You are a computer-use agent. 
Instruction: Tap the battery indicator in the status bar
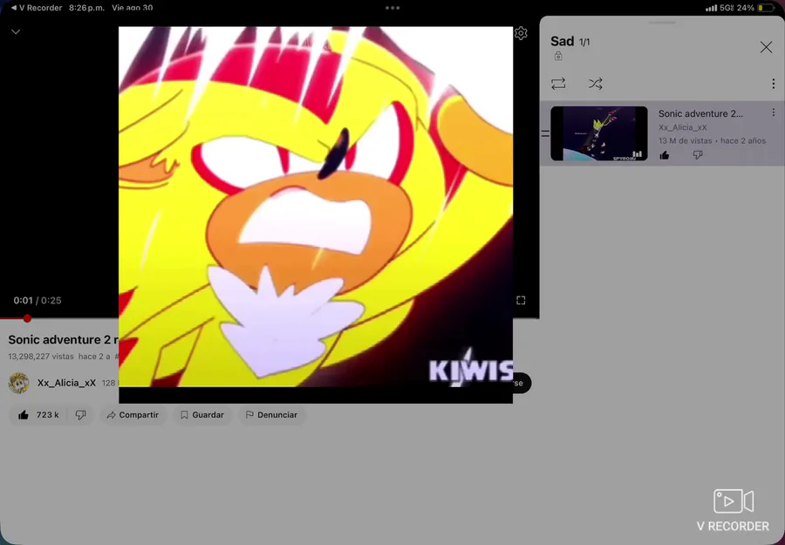[x=766, y=8]
